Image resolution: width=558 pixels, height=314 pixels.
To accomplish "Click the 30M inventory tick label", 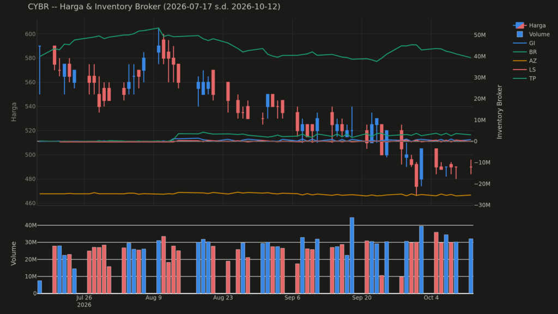I will point(480,77).
